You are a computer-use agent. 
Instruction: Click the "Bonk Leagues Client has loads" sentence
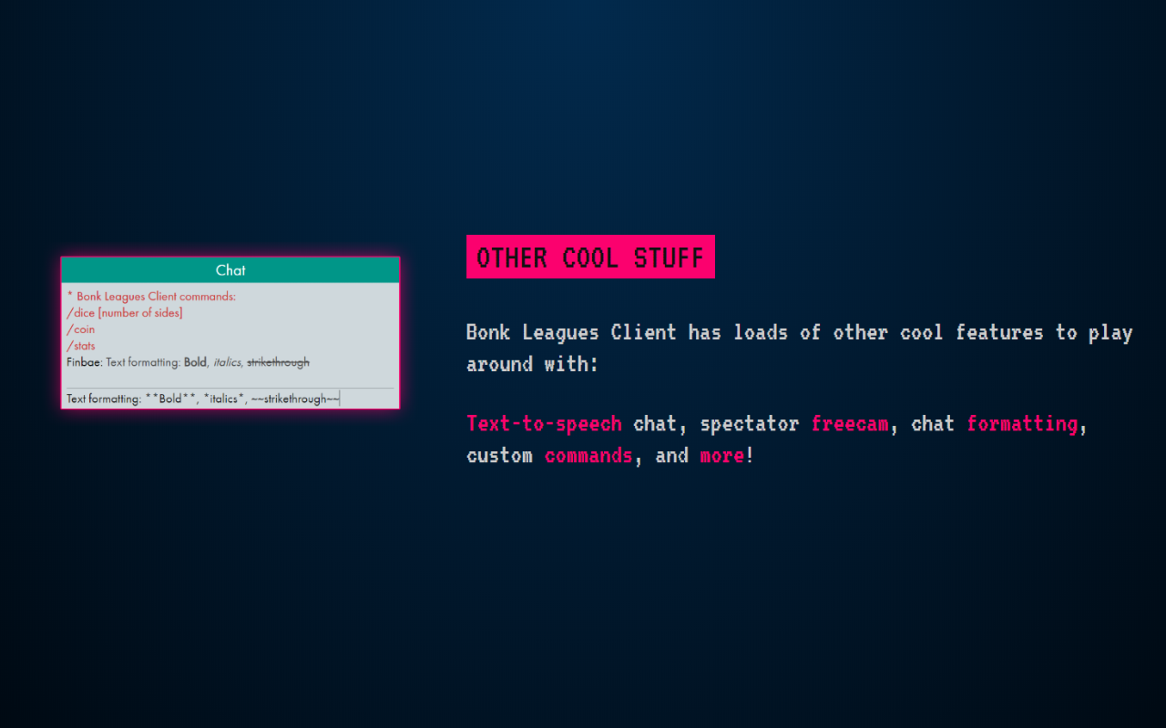[x=799, y=348]
